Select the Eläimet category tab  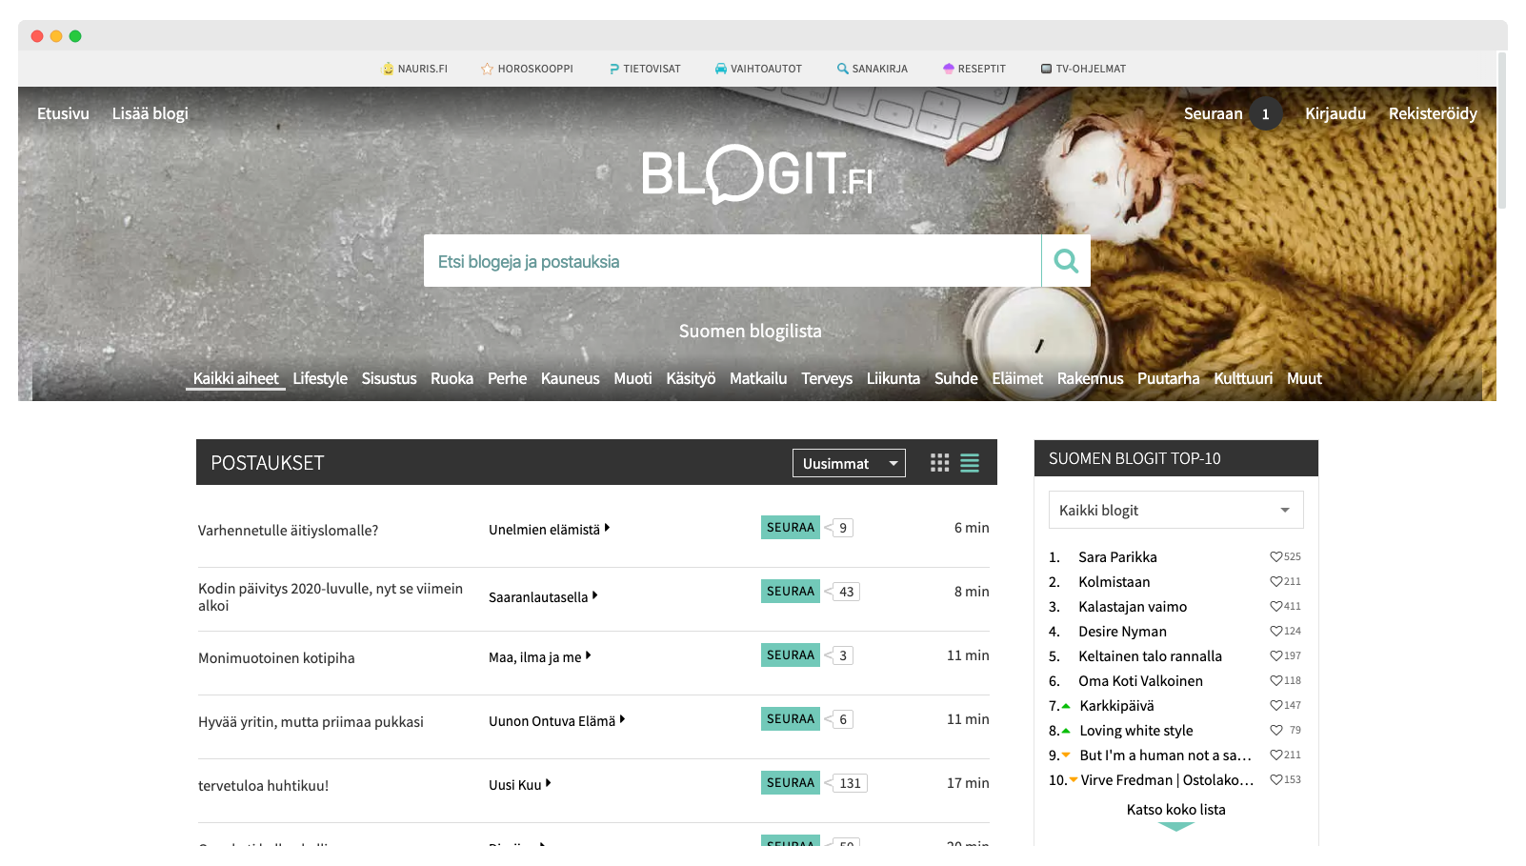(1017, 378)
